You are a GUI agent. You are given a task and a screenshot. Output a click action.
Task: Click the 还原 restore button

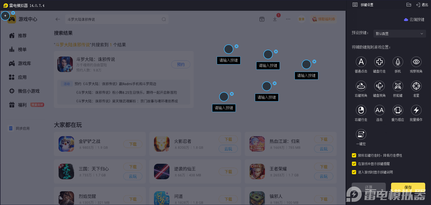369,187
